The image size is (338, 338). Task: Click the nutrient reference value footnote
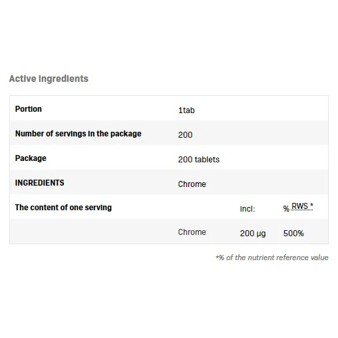pyautogui.click(x=272, y=257)
